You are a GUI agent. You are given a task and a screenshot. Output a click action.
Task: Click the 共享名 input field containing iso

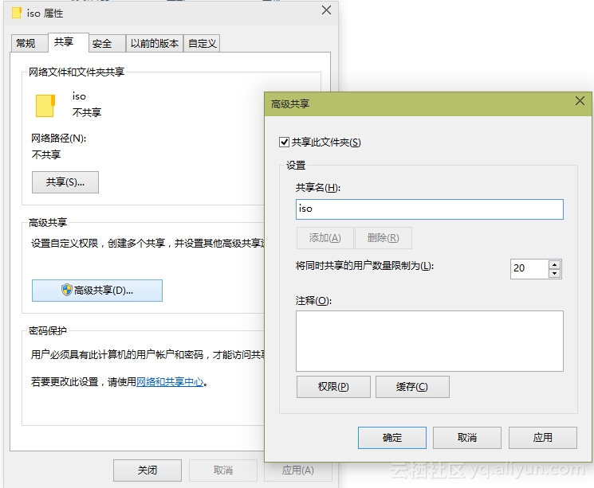pyautogui.click(x=429, y=209)
